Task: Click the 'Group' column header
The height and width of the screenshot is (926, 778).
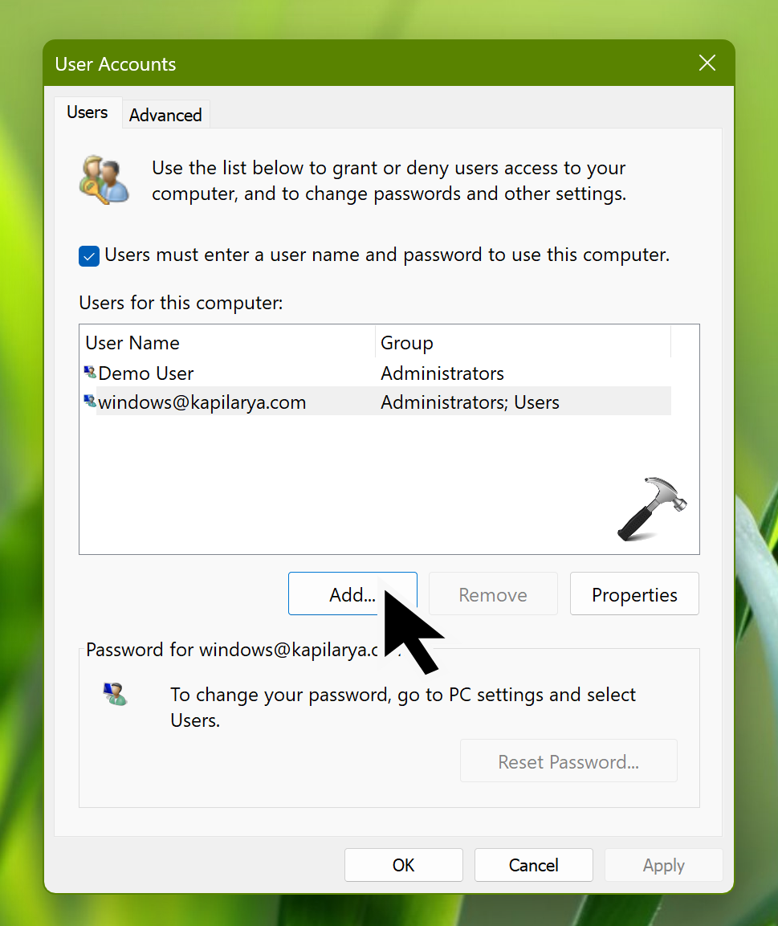Action: [523, 342]
